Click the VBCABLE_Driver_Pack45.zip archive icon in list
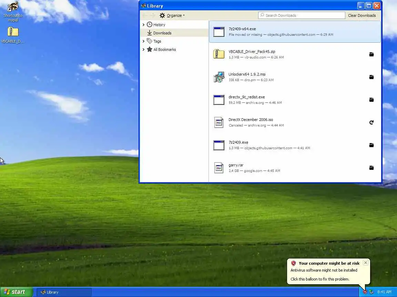The image size is (397, 297). point(219,54)
